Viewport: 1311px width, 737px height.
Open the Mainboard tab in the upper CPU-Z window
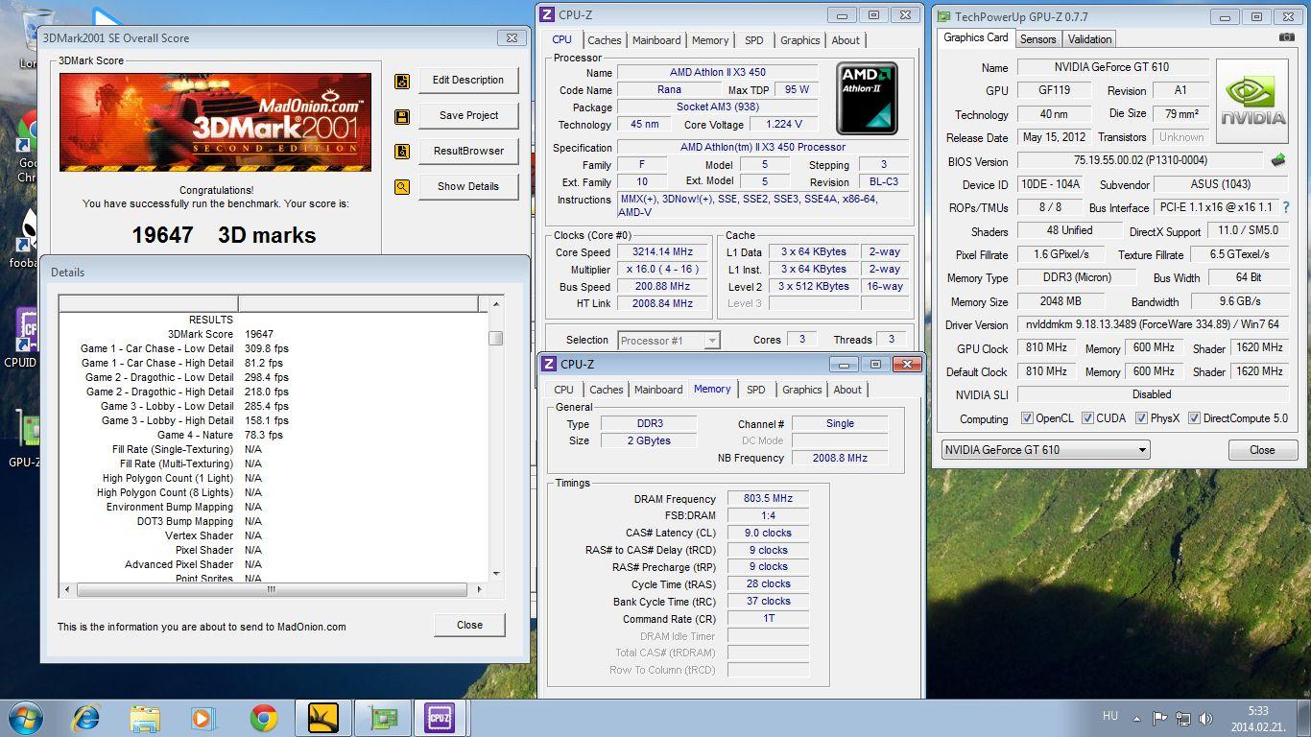[x=656, y=40]
